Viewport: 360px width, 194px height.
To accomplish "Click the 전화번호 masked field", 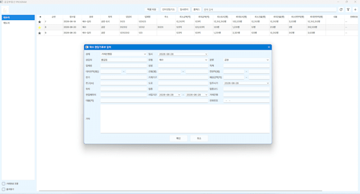I will click(x=246, y=100).
